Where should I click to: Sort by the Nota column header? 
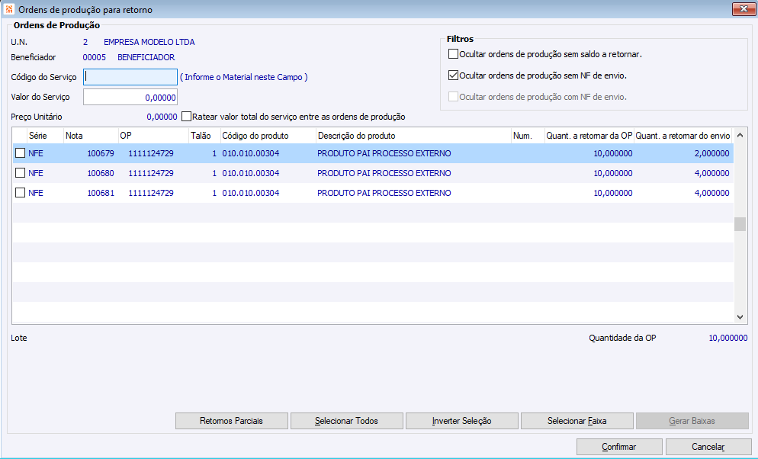[91, 136]
